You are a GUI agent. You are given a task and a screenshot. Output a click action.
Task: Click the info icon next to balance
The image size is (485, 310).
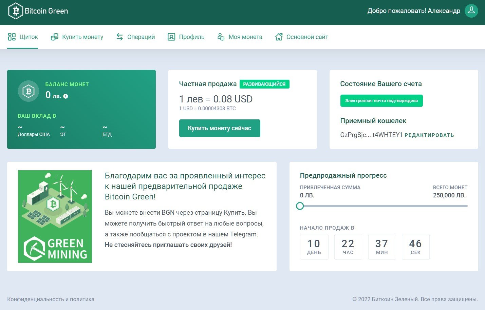[66, 96]
